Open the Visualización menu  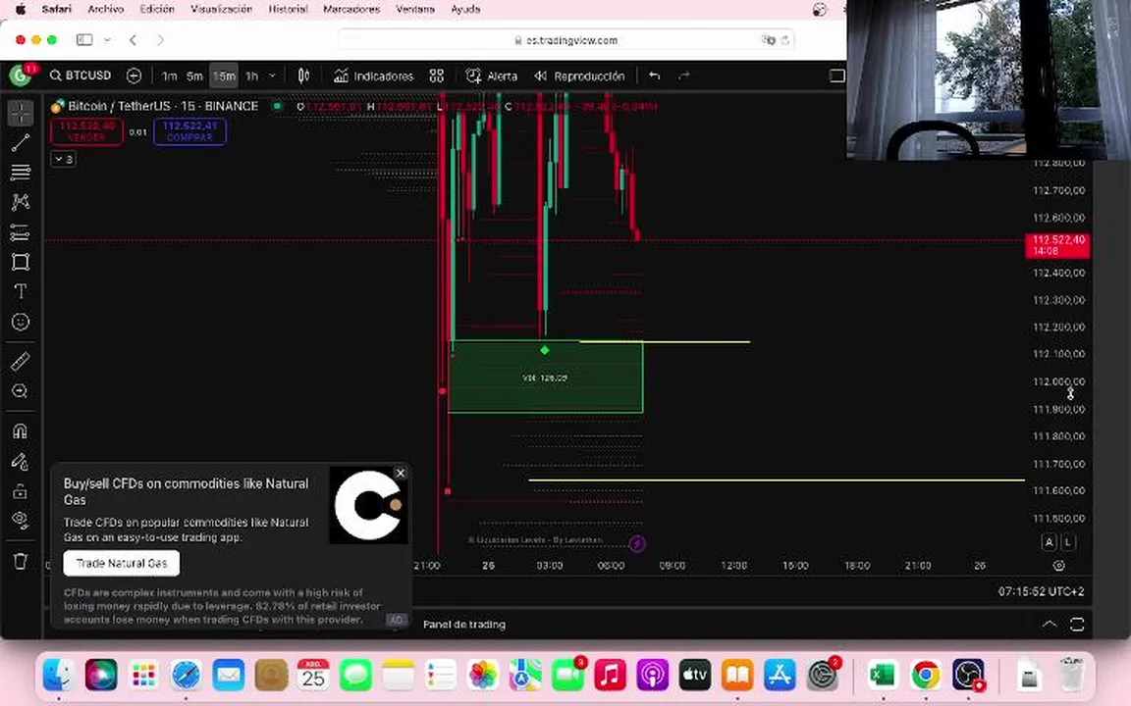[x=222, y=10]
